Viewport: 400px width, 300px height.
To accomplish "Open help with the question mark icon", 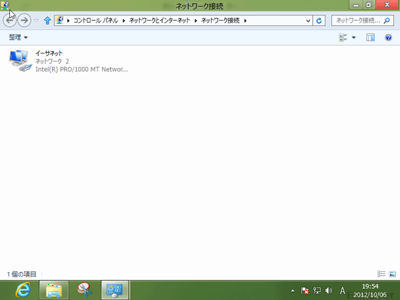I will 388,37.
